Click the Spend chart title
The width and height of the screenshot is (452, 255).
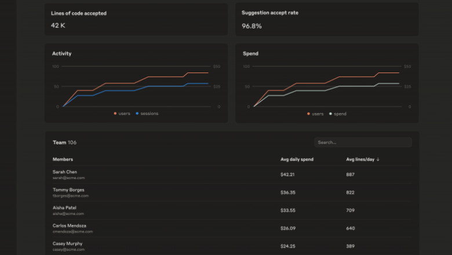coord(250,53)
